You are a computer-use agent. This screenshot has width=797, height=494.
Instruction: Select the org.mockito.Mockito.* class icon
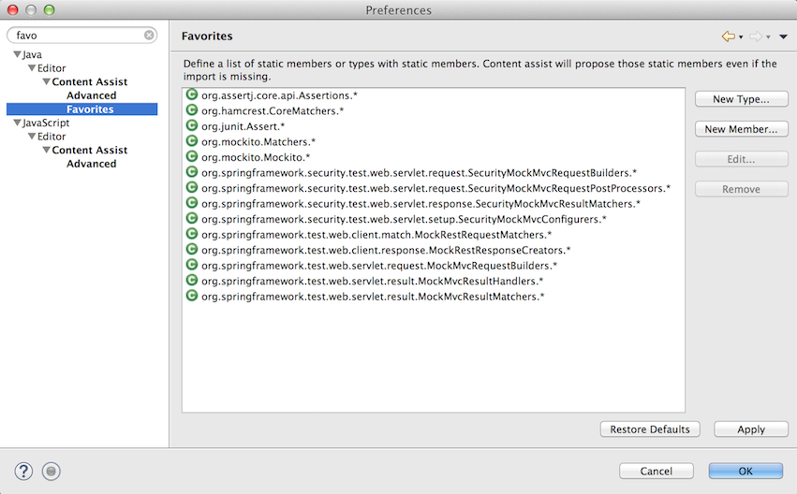[192, 156]
